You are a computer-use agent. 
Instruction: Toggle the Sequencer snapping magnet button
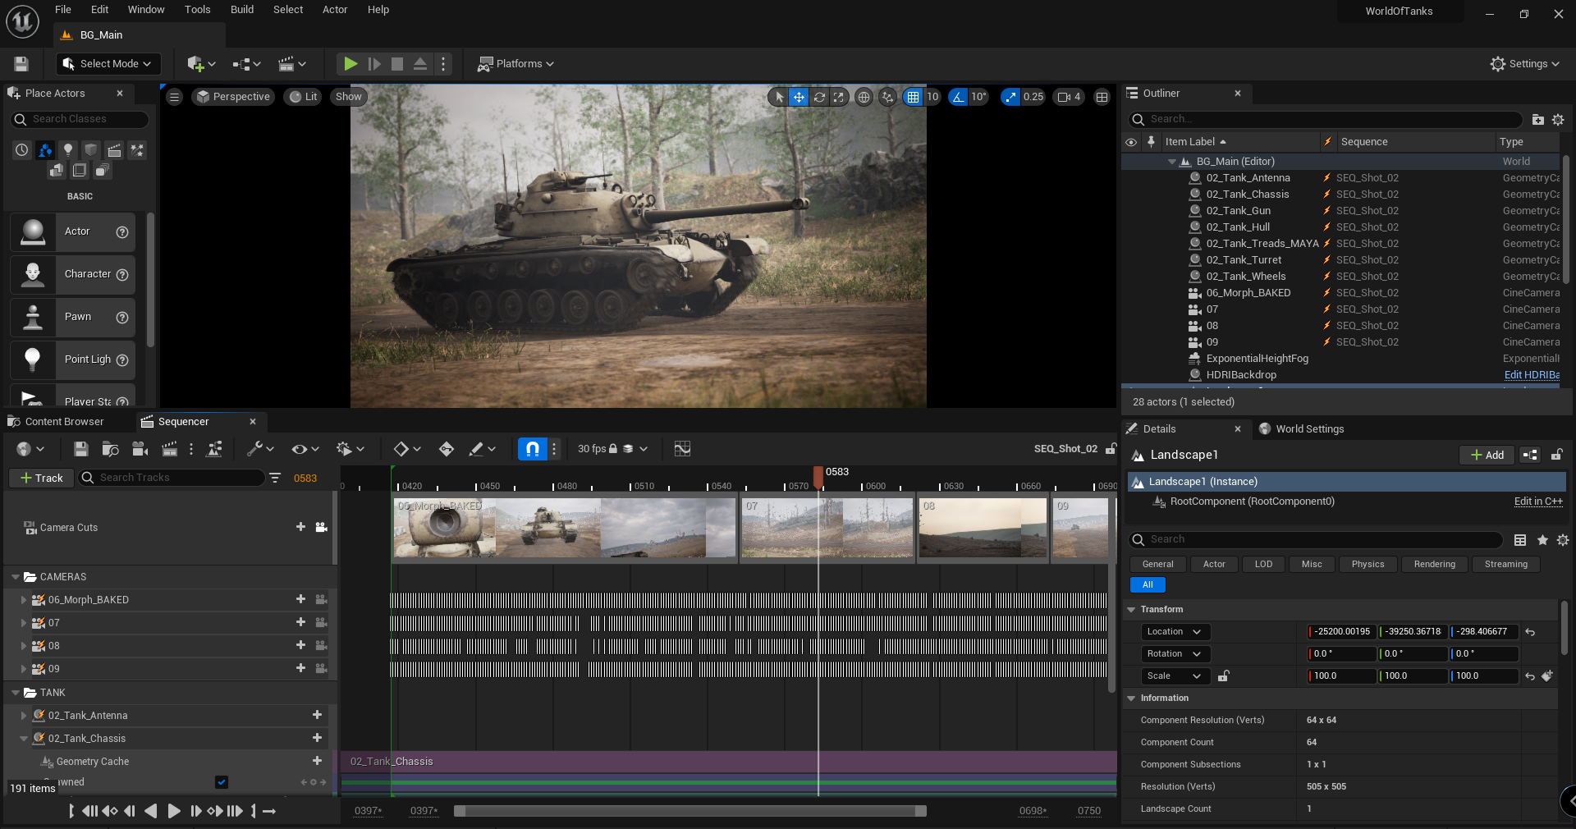tap(532, 449)
